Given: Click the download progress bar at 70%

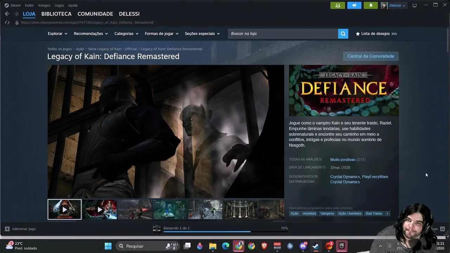Looking at the screenshot, I should [225, 232].
